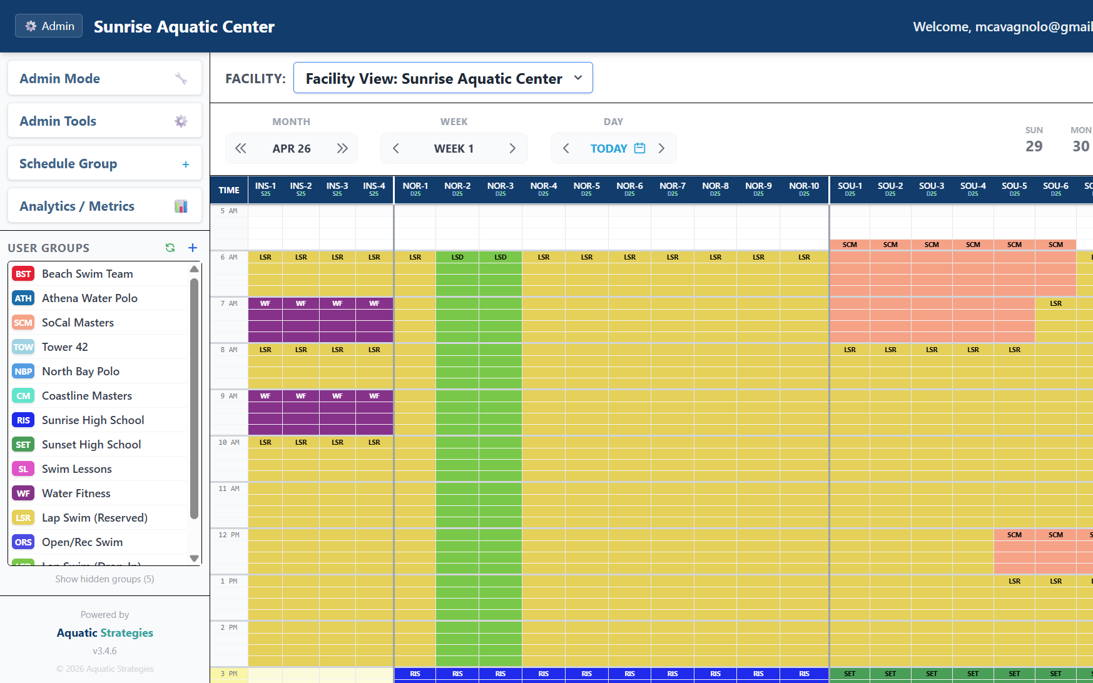Open the Facility View dropdown
This screenshot has height=683, width=1093.
pos(443,78)
